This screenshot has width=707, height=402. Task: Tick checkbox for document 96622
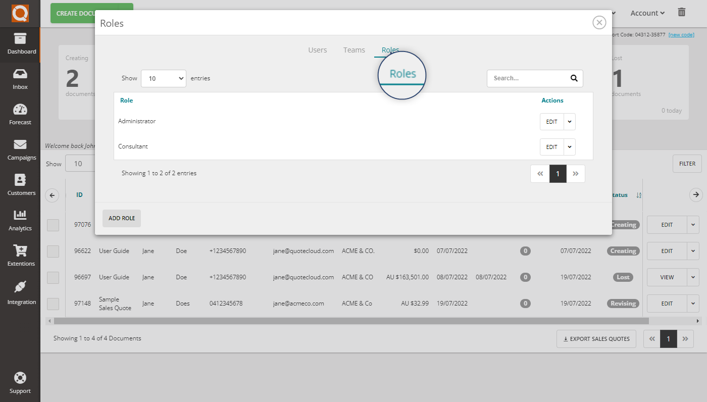(x=53, y=251)
